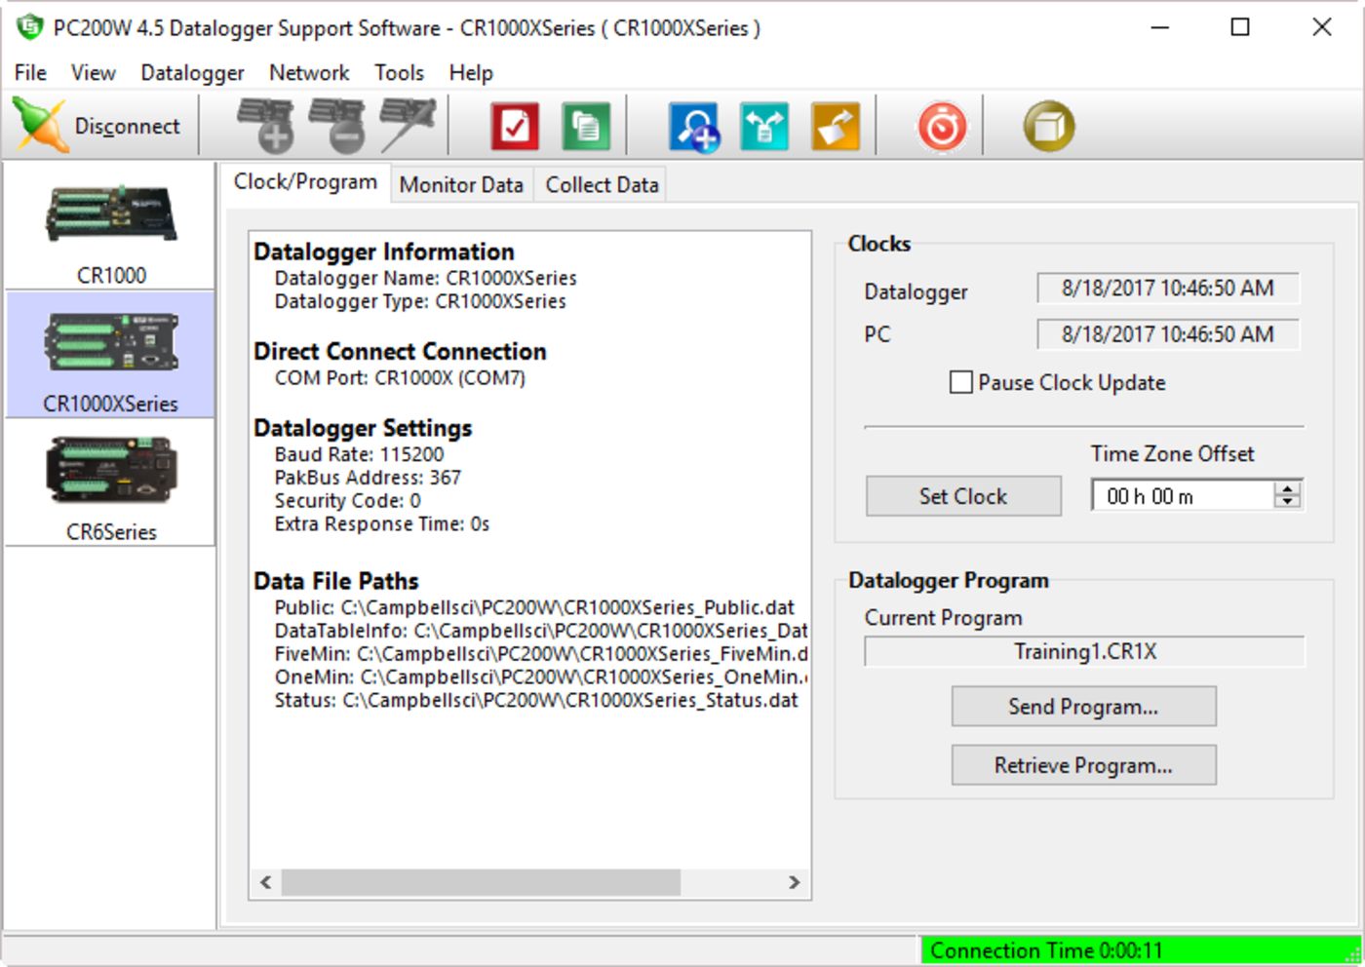Click the Add Datalogger icon with plus sign

tap(265, 126)
